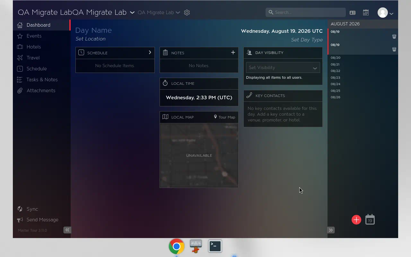The width and height of the screenshot is (411, 257).
Task: Click Wednesday, August 19, 2026 UTC date
Action: tap(282, 31)
